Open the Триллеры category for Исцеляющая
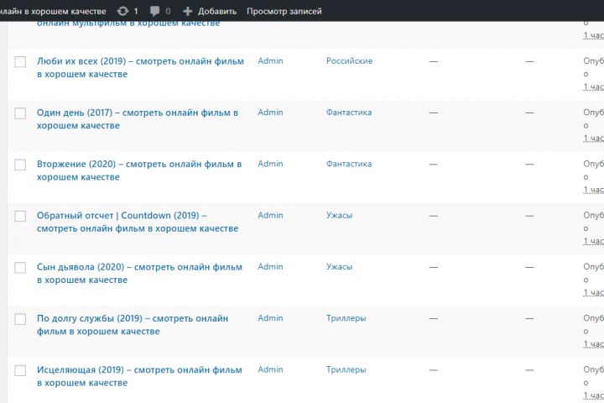Viewport: 604px width, 403px height. (x=346, y=369)
